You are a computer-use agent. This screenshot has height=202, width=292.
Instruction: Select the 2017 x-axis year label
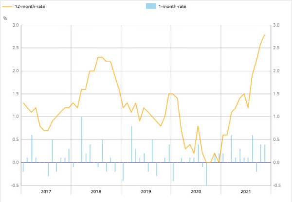[x=46, y=192]
